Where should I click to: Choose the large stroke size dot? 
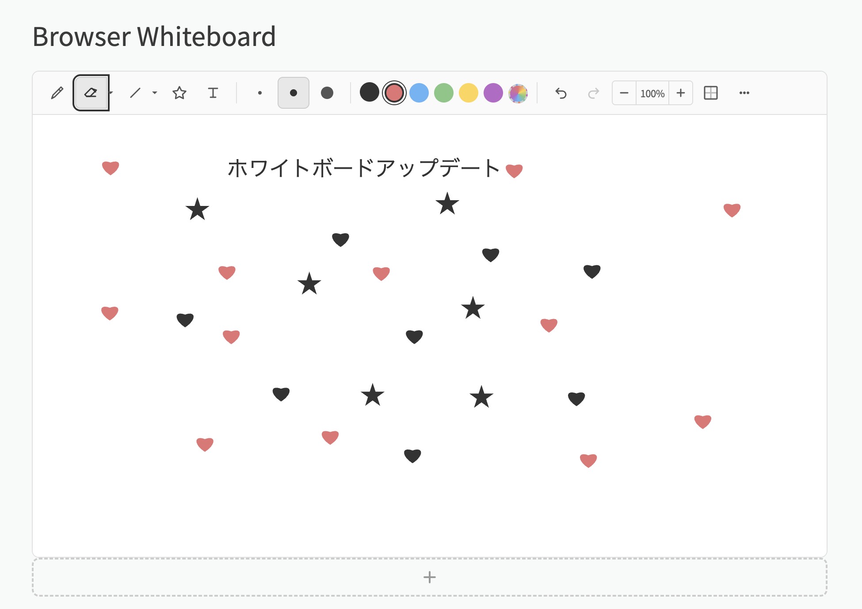point(327,93)
